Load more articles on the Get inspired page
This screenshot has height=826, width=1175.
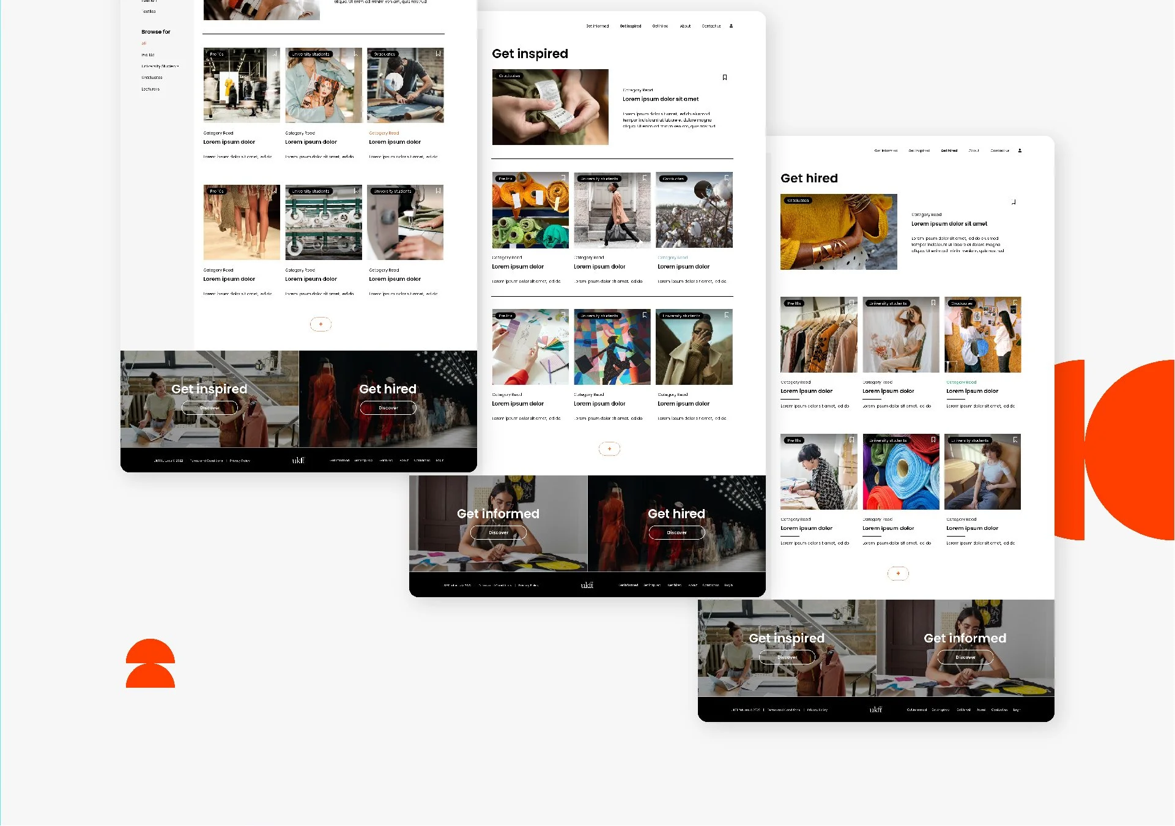click(x=609, y=449)
